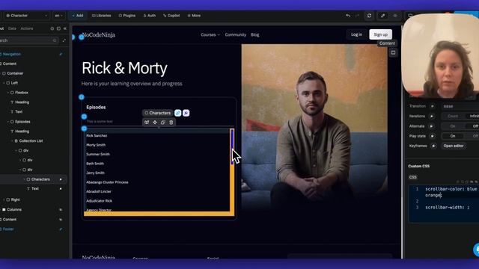Select the Text layer under Characters
The width and height of the screenshot is (479, 269).
click(x=35, y=189)
